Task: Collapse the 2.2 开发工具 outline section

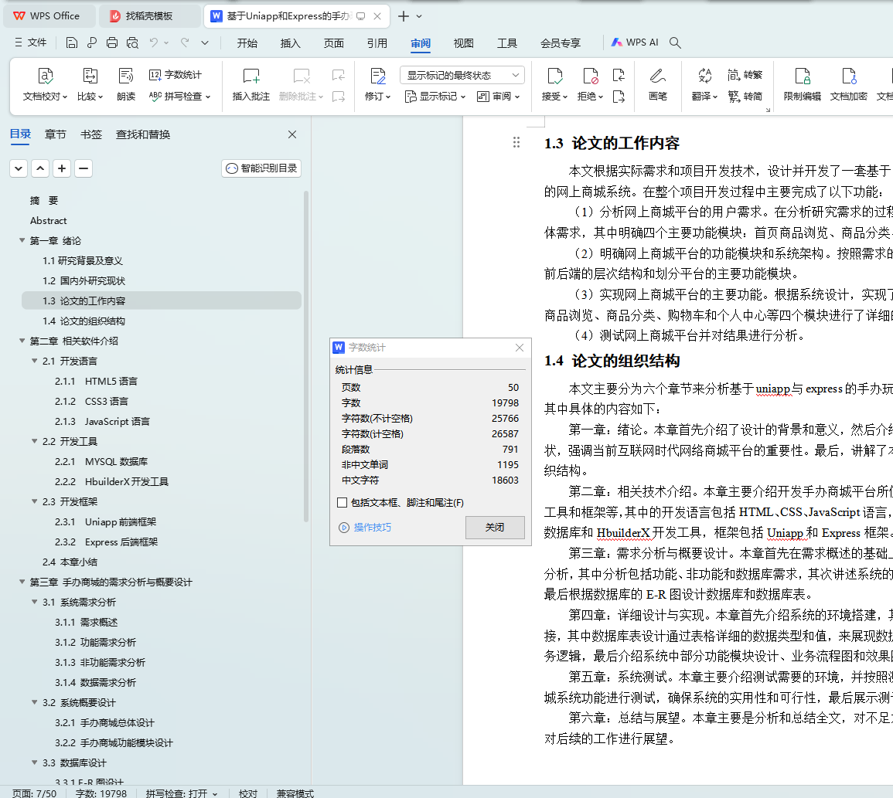Action: coord(34,442)
